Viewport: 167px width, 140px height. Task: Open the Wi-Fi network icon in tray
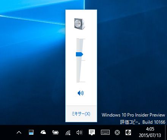tap(68, 133)
